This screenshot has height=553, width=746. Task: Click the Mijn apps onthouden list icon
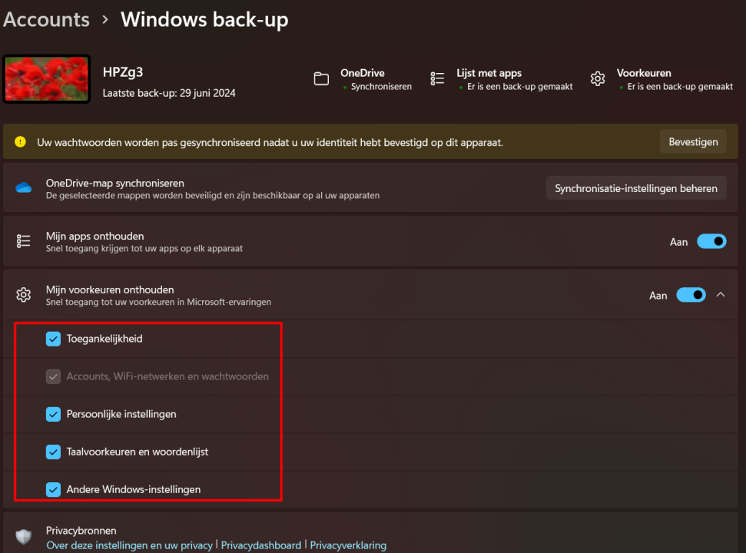(x=24, y=241)
